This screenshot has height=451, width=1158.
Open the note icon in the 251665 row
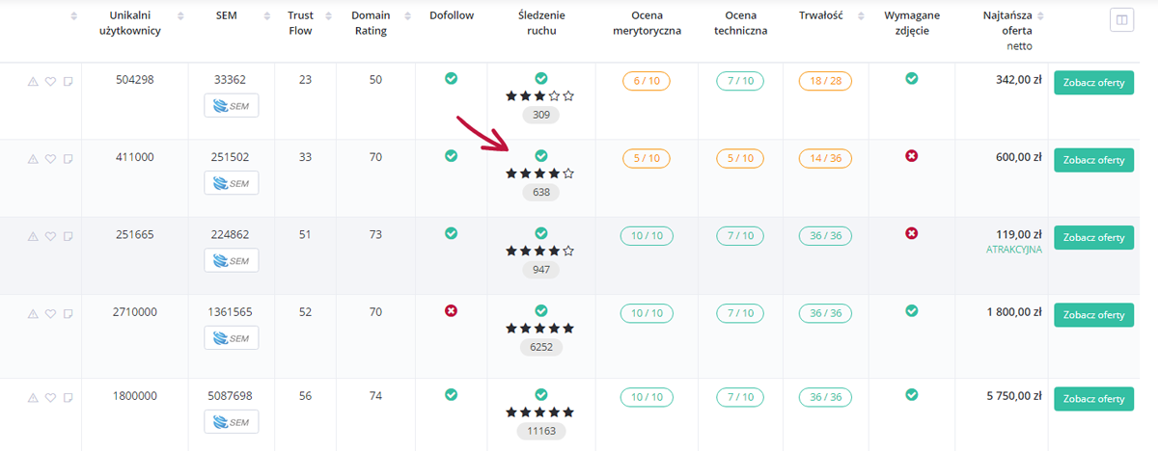coord(68,236)
